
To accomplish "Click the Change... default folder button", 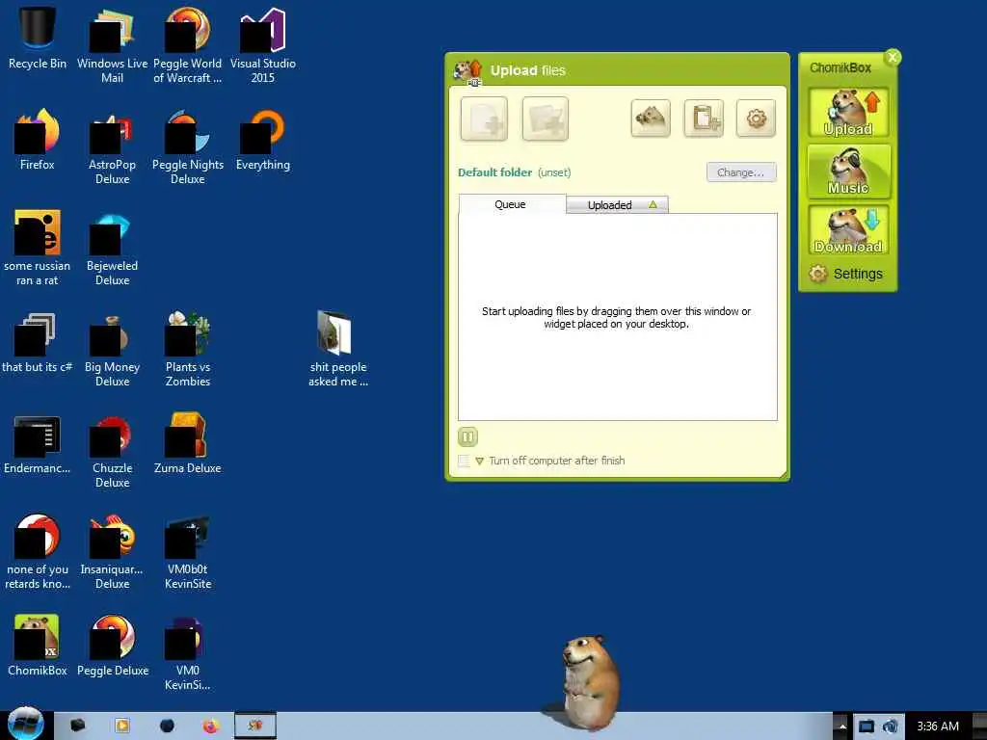I will (x=741, y=172).
